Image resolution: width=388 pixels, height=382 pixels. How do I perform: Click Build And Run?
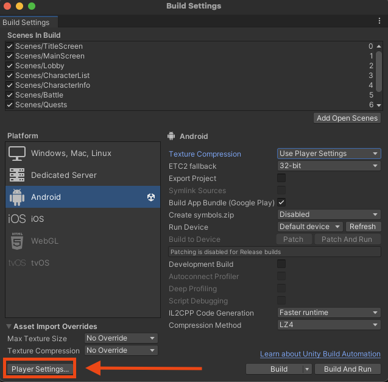tap(348, 369)
